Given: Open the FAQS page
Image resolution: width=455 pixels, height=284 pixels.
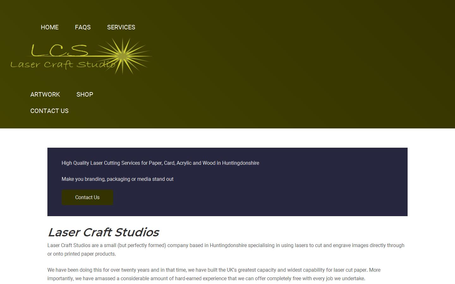Looking at the screenshot, I should pyautogui.click(x=83, y=27).
